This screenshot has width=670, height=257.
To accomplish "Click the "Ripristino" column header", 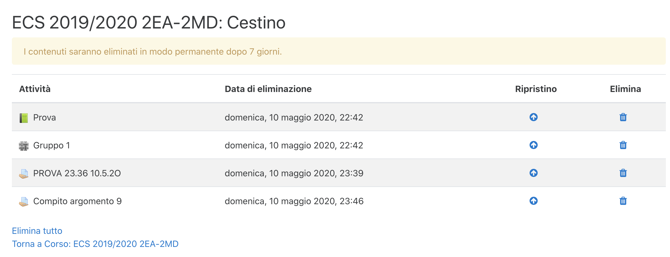I will [x=535, y=89].
